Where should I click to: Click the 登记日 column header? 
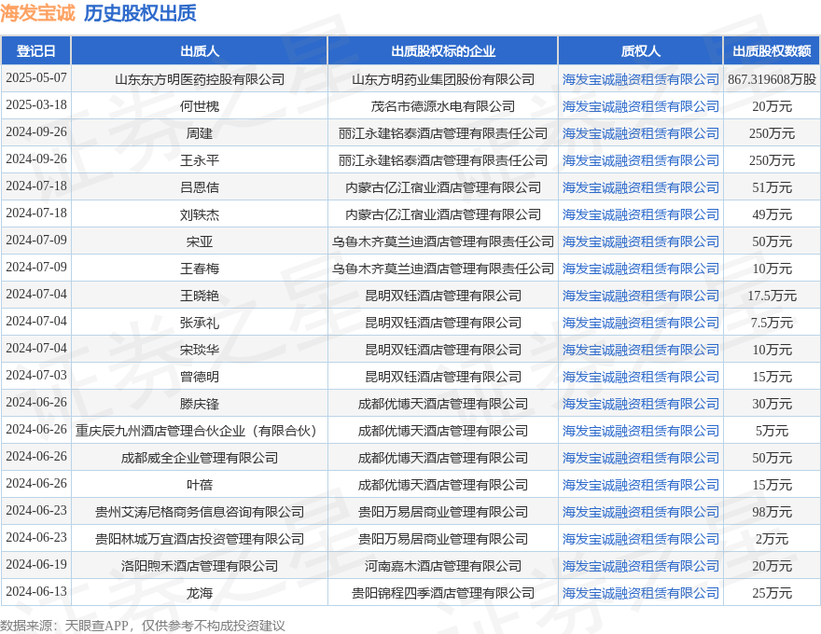(x=35, y=50)
